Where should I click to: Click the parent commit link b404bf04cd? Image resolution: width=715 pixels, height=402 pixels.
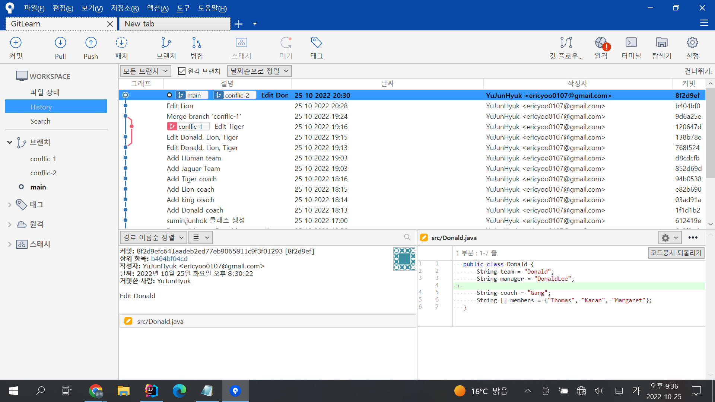(169, 259)
